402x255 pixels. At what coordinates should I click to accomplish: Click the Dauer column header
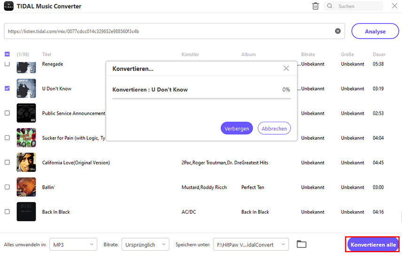[x=379, y=54]
